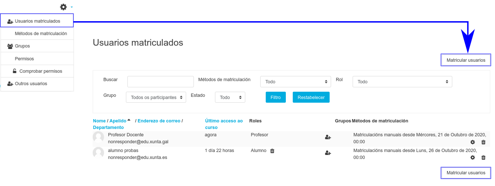Open Comprobar permisos in the menu

pos(40,71)
